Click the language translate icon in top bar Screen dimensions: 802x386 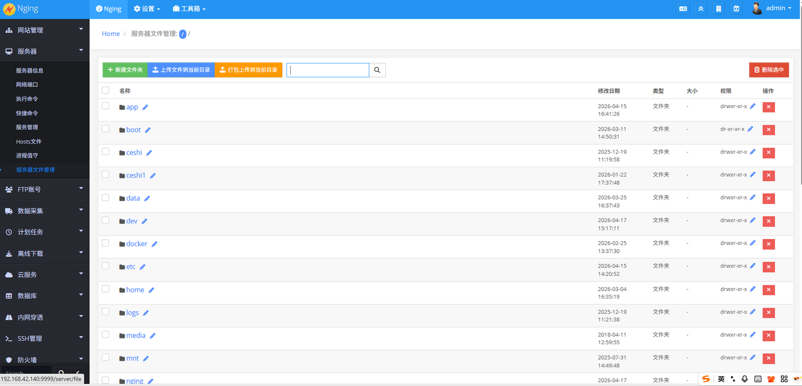(683, 9)
